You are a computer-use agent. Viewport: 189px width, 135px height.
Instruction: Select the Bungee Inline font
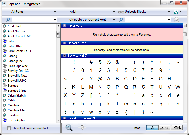click(17, 90)
